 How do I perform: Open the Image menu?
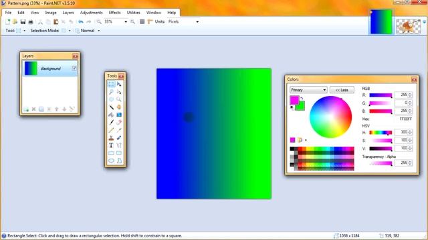[51, 13]
